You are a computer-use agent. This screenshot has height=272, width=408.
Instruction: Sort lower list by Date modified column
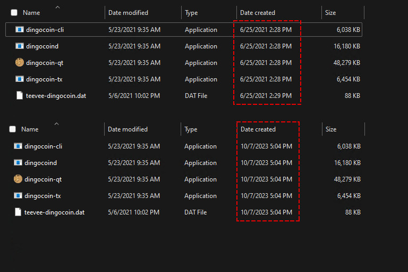(127, 129)
